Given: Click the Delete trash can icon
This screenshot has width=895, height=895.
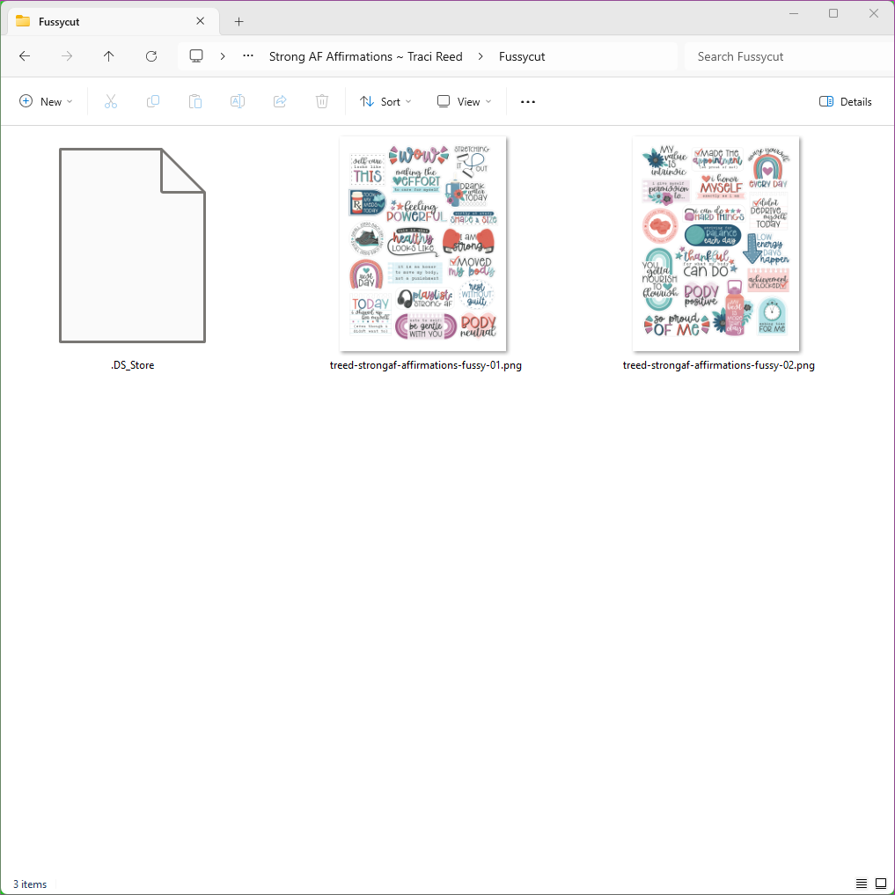Looking at the screenshot, I should tap(322, 102).
